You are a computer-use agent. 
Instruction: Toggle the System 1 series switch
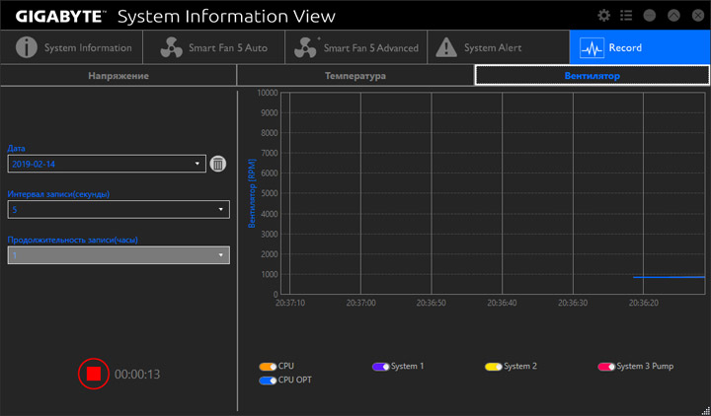tap(380, 366)
